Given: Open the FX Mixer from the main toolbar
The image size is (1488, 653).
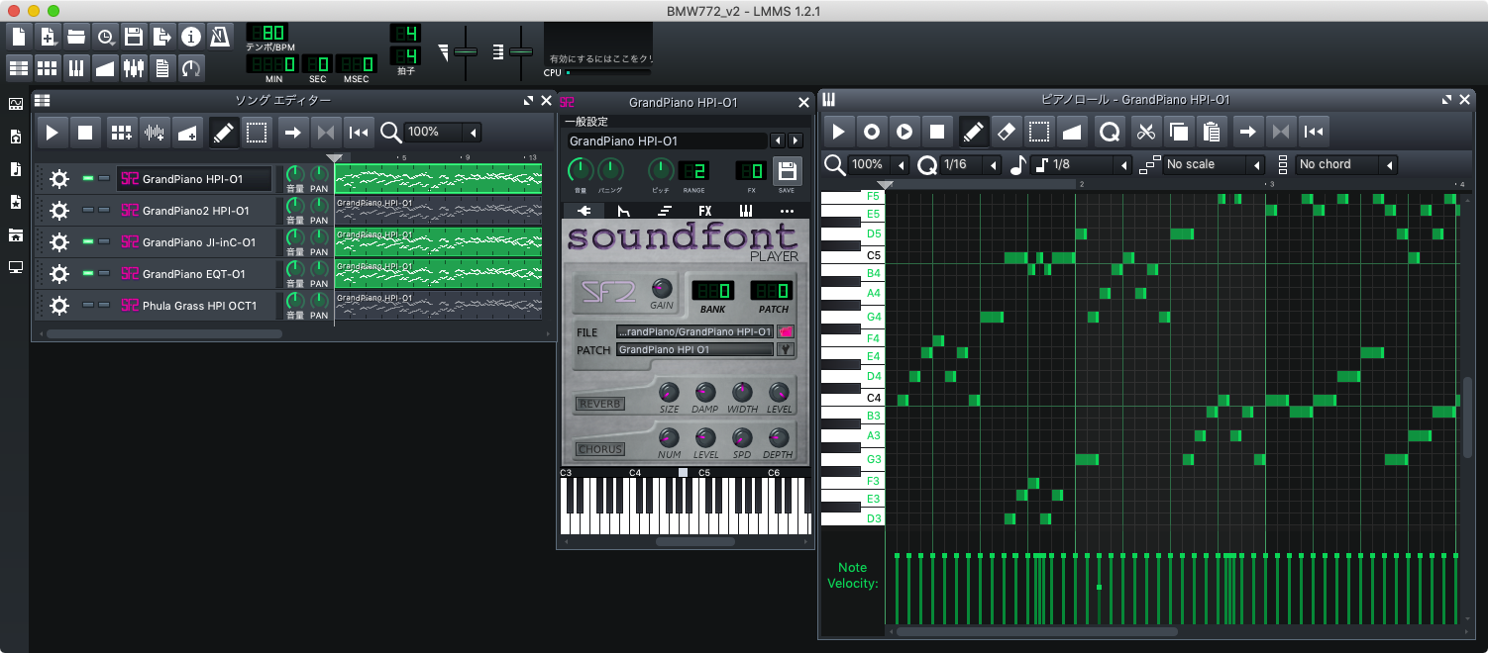Looking at the screenshot, I should (134, 67).
